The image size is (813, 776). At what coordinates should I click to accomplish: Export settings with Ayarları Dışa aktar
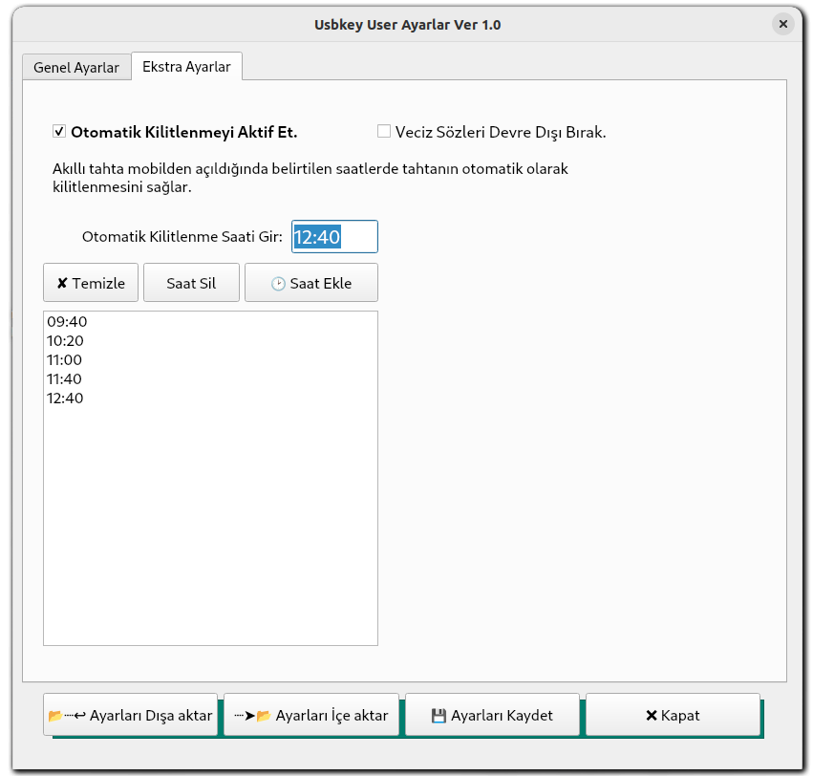tap(130, 715)
